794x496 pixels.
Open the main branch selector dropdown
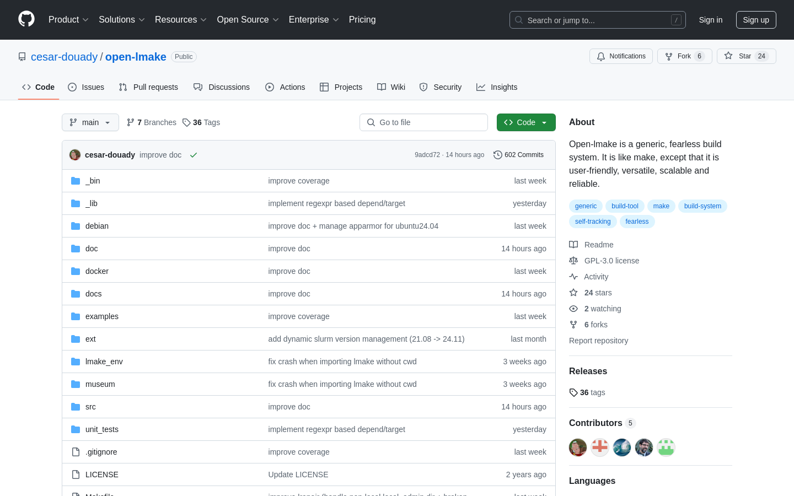point(90,122)
